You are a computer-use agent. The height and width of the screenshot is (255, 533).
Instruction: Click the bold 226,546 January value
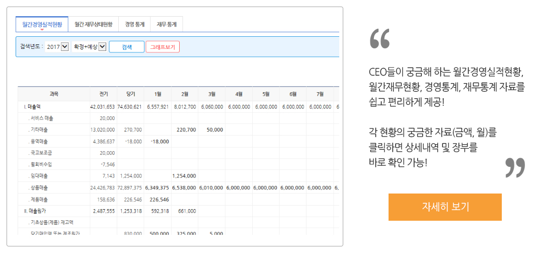[x=160, y=199]
